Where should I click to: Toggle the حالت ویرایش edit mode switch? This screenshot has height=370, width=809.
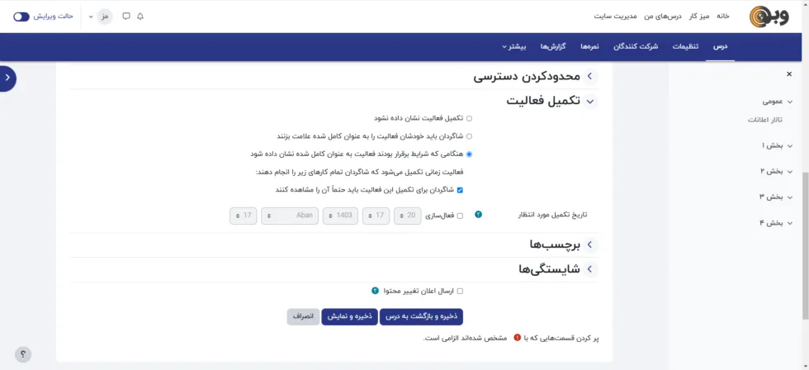tap(21, 17)
